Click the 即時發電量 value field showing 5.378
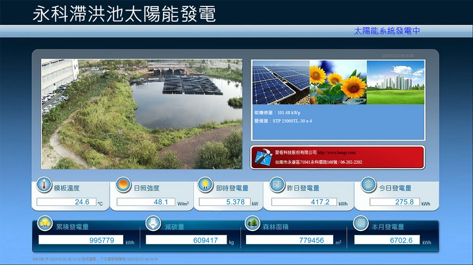Image resolution: width=473 pixels, height=265 pixels. (x=225, y=202)
